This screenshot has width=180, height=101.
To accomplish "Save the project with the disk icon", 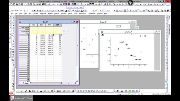I will tap(43, 4).
